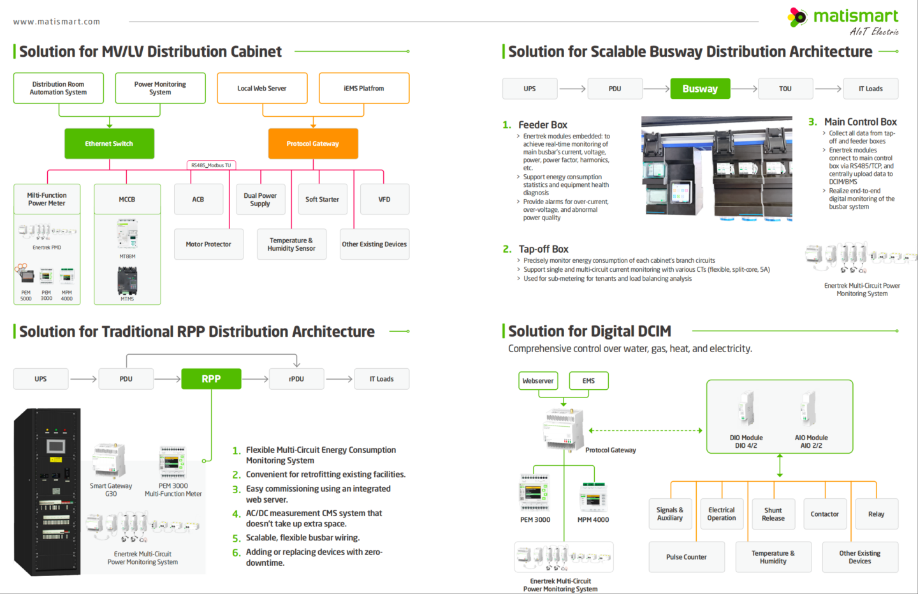Click the Enertrek Multi-Circuit image under DCIM meters
Viewport: 918px width, 594px height.
click(x=564, y=558)
